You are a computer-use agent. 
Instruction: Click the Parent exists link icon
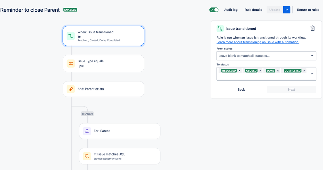pos(71,89)
